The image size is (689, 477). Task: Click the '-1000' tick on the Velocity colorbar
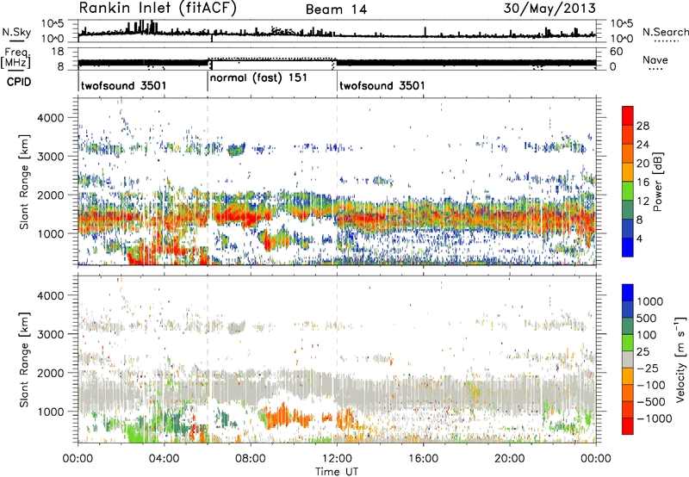click(655, 418)
